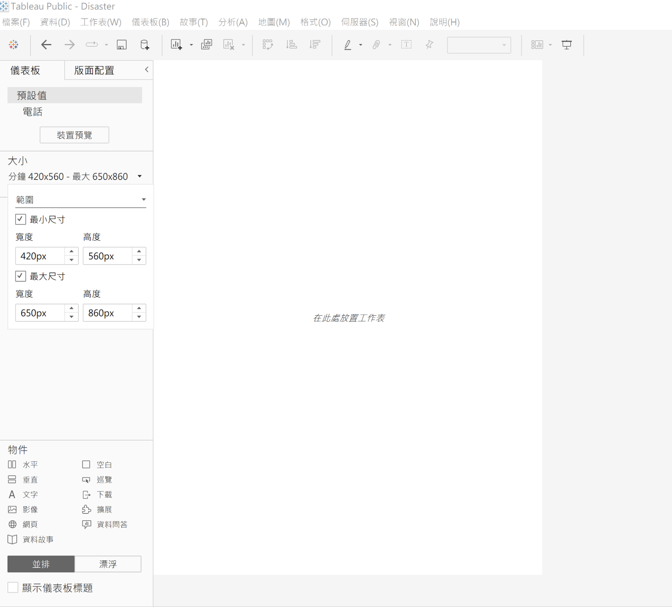
Task: Click the show/hide cards icon
Action: pos(537,45)
